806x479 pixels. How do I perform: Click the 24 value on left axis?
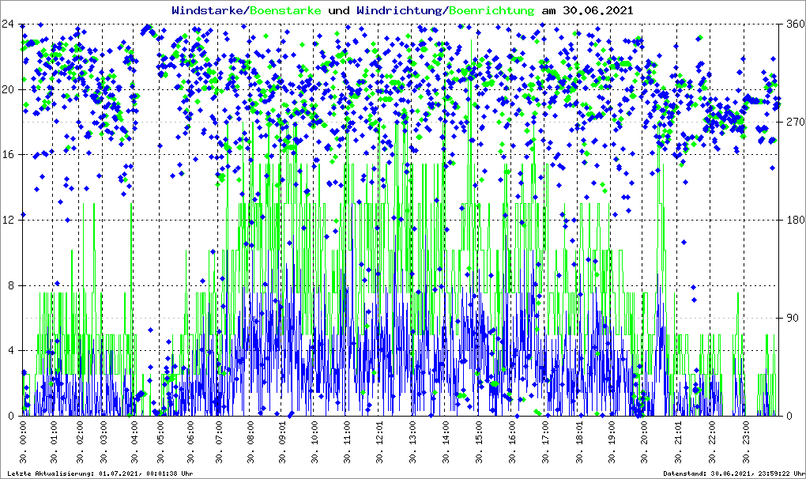click(10, 24)
